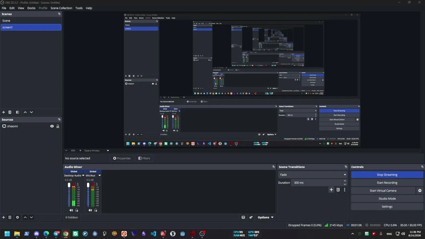Screen dimensions: 425x239
Task: Add a new source with the plus icon
Action: 4,217
